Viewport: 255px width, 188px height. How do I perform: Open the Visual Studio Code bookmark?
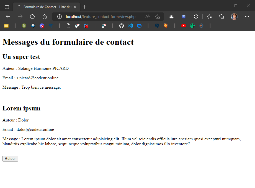click(x=130, y=26)
